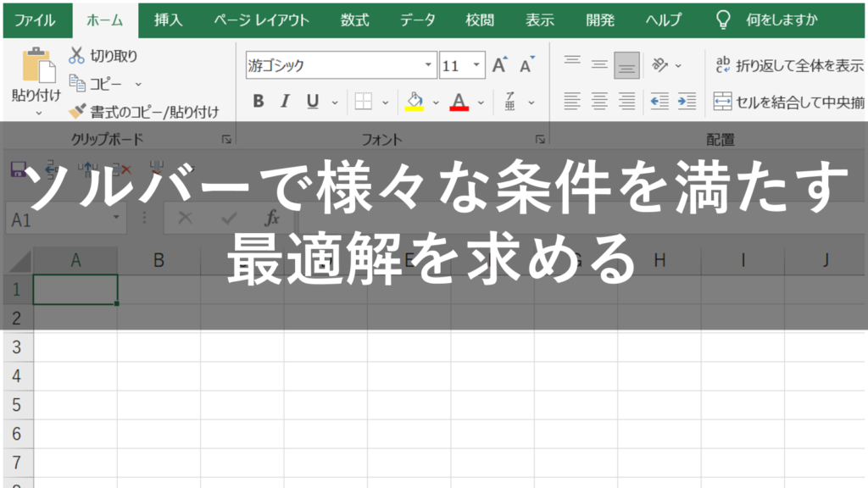Click the wrap text icon

pyautogui.click(x=722, y=64)
